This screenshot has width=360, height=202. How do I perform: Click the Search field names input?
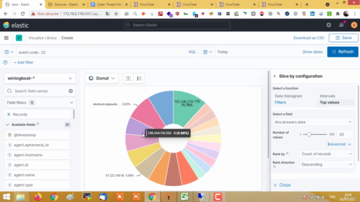click(x=40, y=91)
